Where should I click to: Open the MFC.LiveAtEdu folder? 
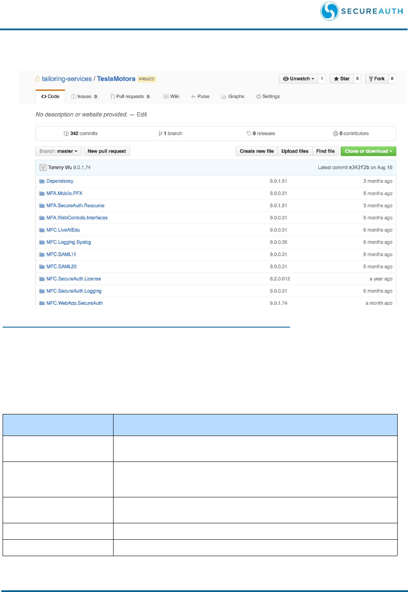click(63, 230)
